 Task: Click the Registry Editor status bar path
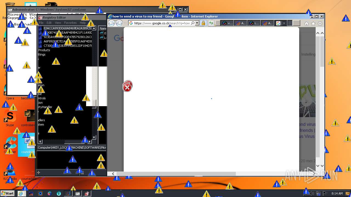click(x=72, y=147)
